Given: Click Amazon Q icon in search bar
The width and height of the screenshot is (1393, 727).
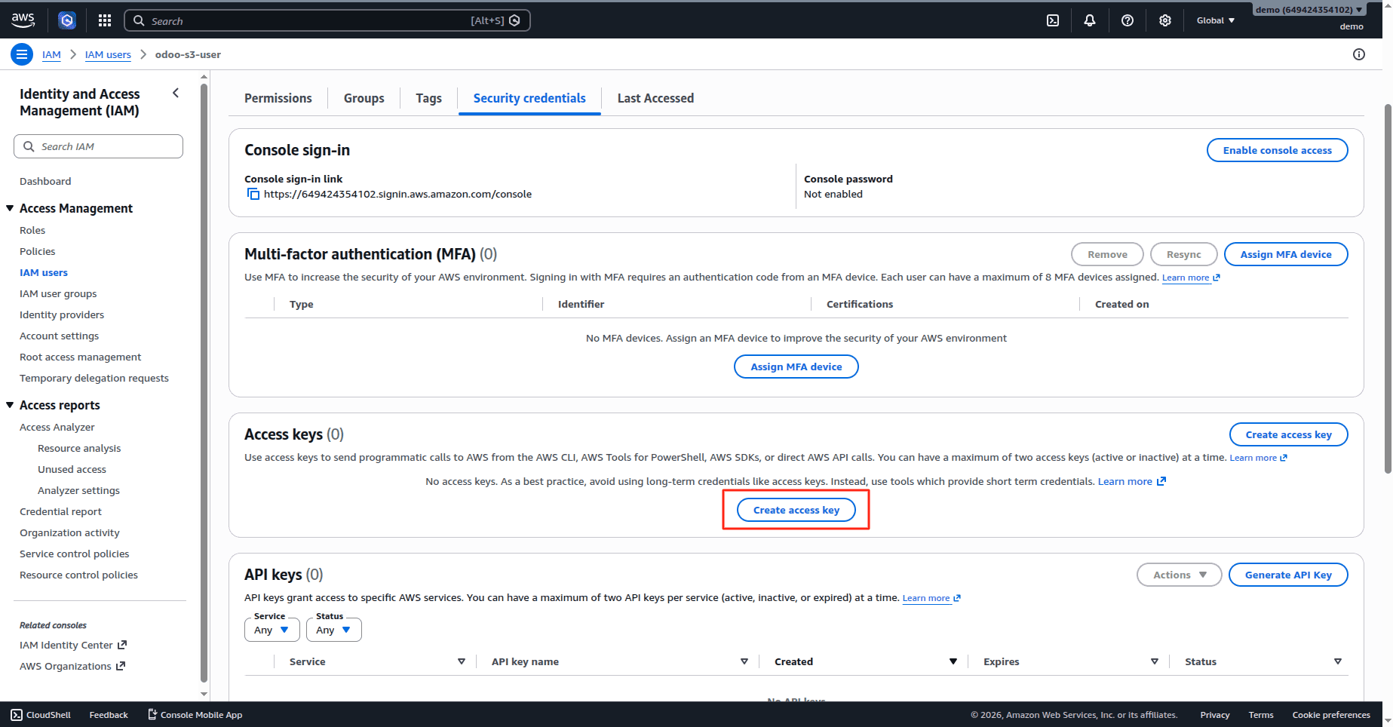Looking at the screenshot, I should pos(515,20).
